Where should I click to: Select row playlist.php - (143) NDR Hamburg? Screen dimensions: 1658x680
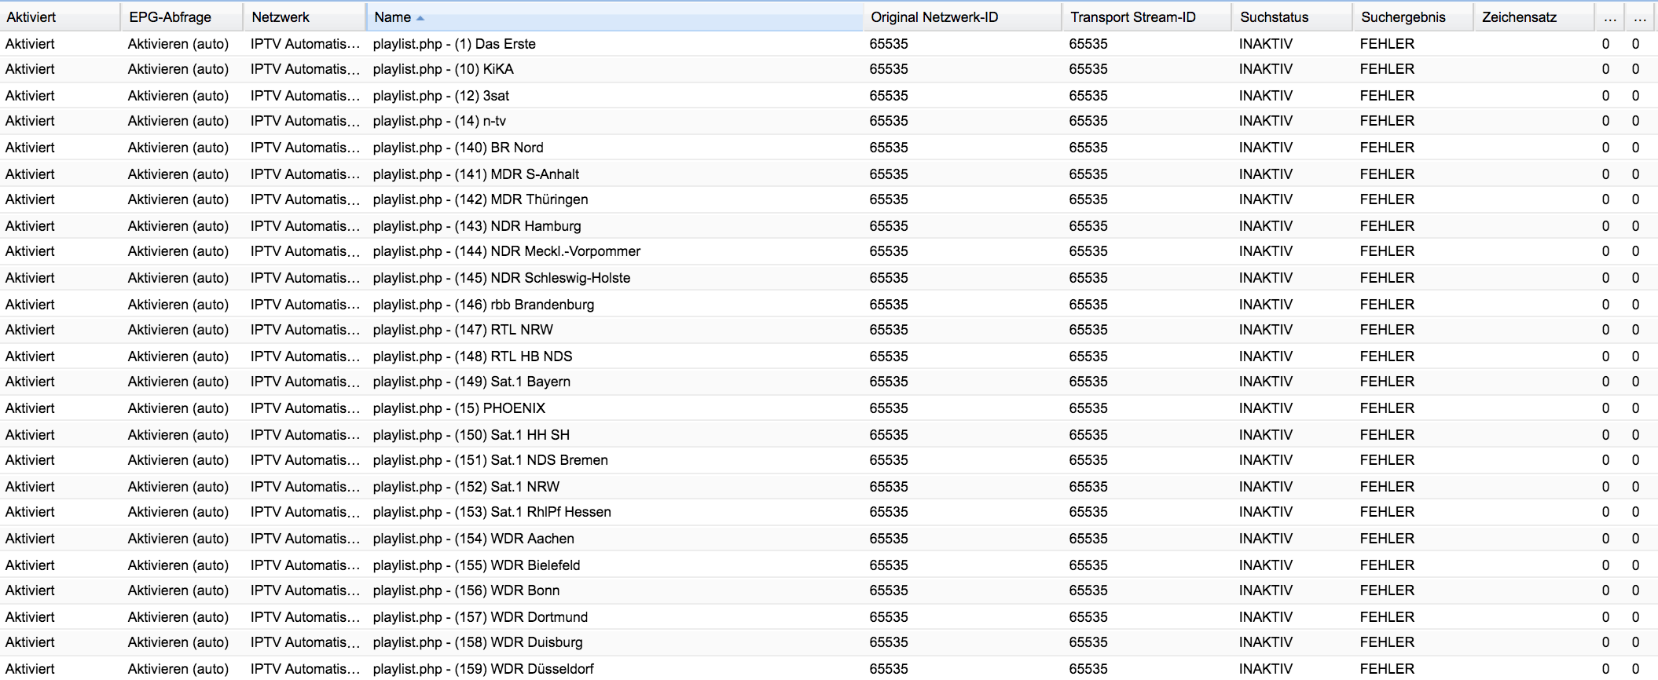tap(829, 226)
